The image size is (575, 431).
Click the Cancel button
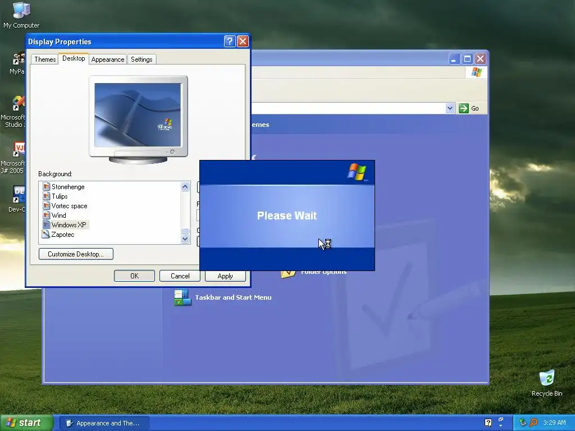pyautogui.click(x=180, y=276)
